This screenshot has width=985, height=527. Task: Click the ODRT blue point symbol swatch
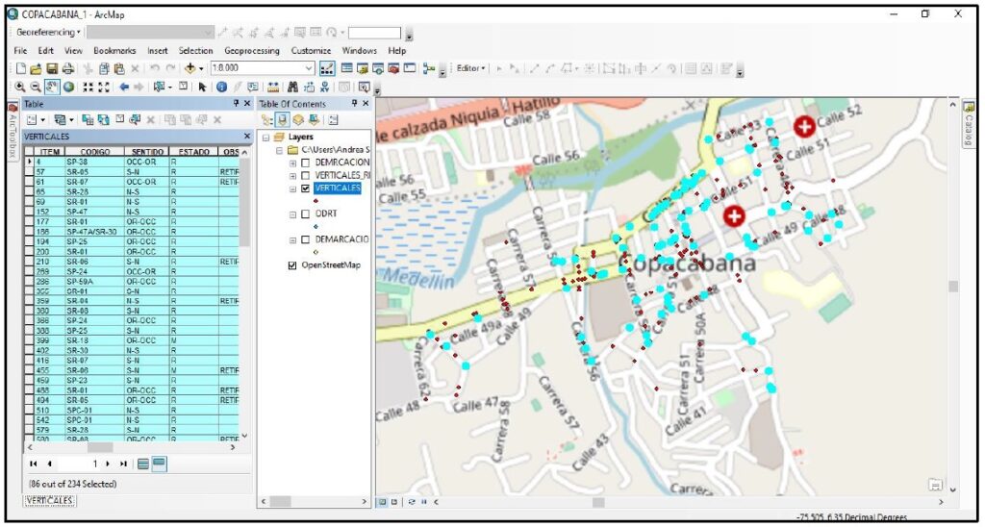[316, 227]
